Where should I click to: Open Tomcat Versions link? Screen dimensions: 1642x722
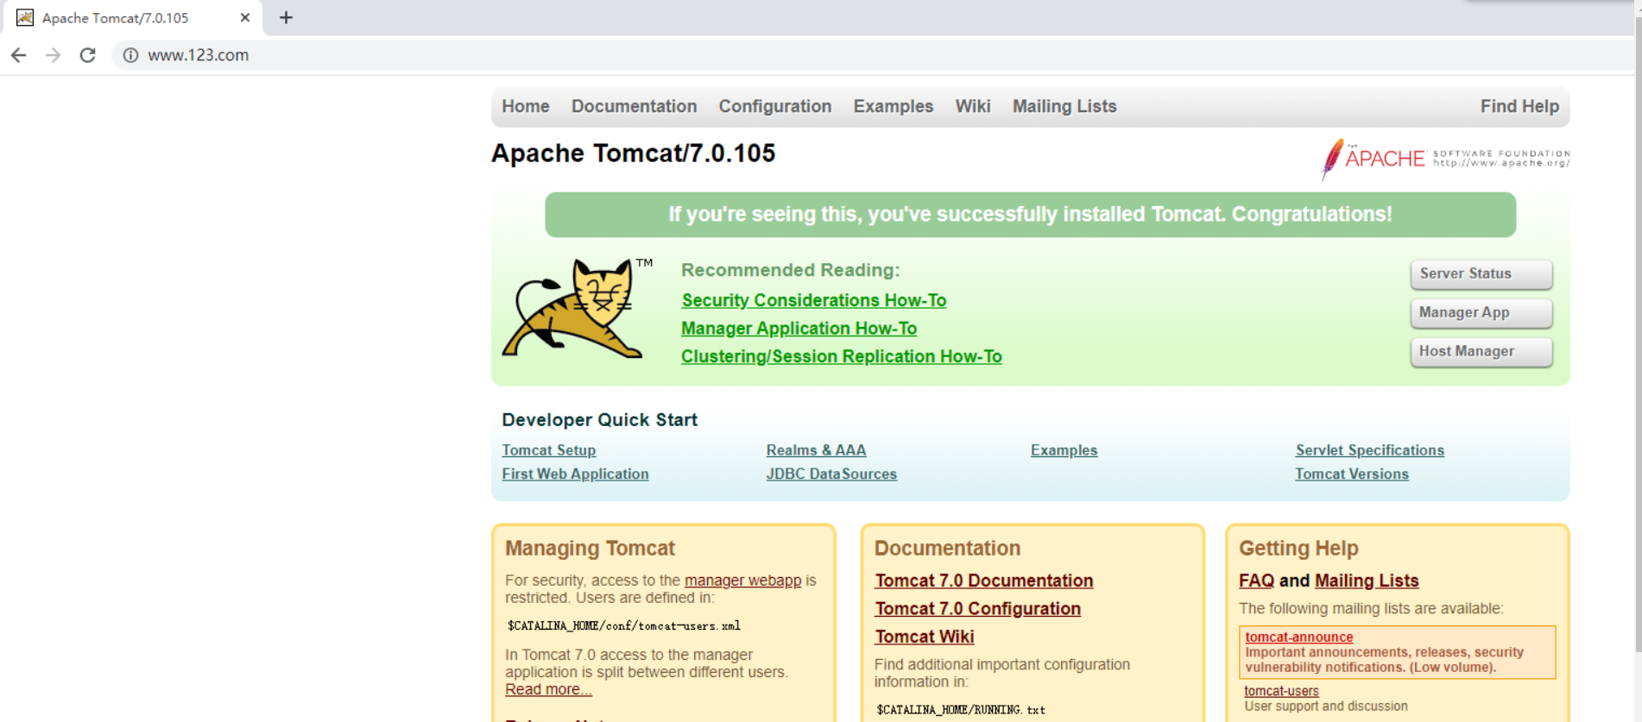click(1352, 474)
